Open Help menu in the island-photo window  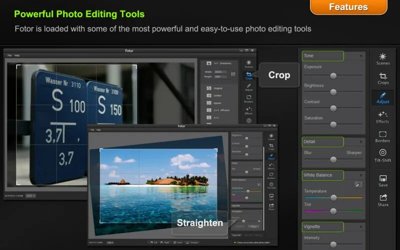click(98, 130)
